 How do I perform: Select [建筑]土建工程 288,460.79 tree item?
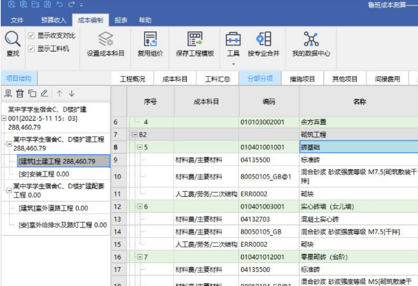[63, 161]
